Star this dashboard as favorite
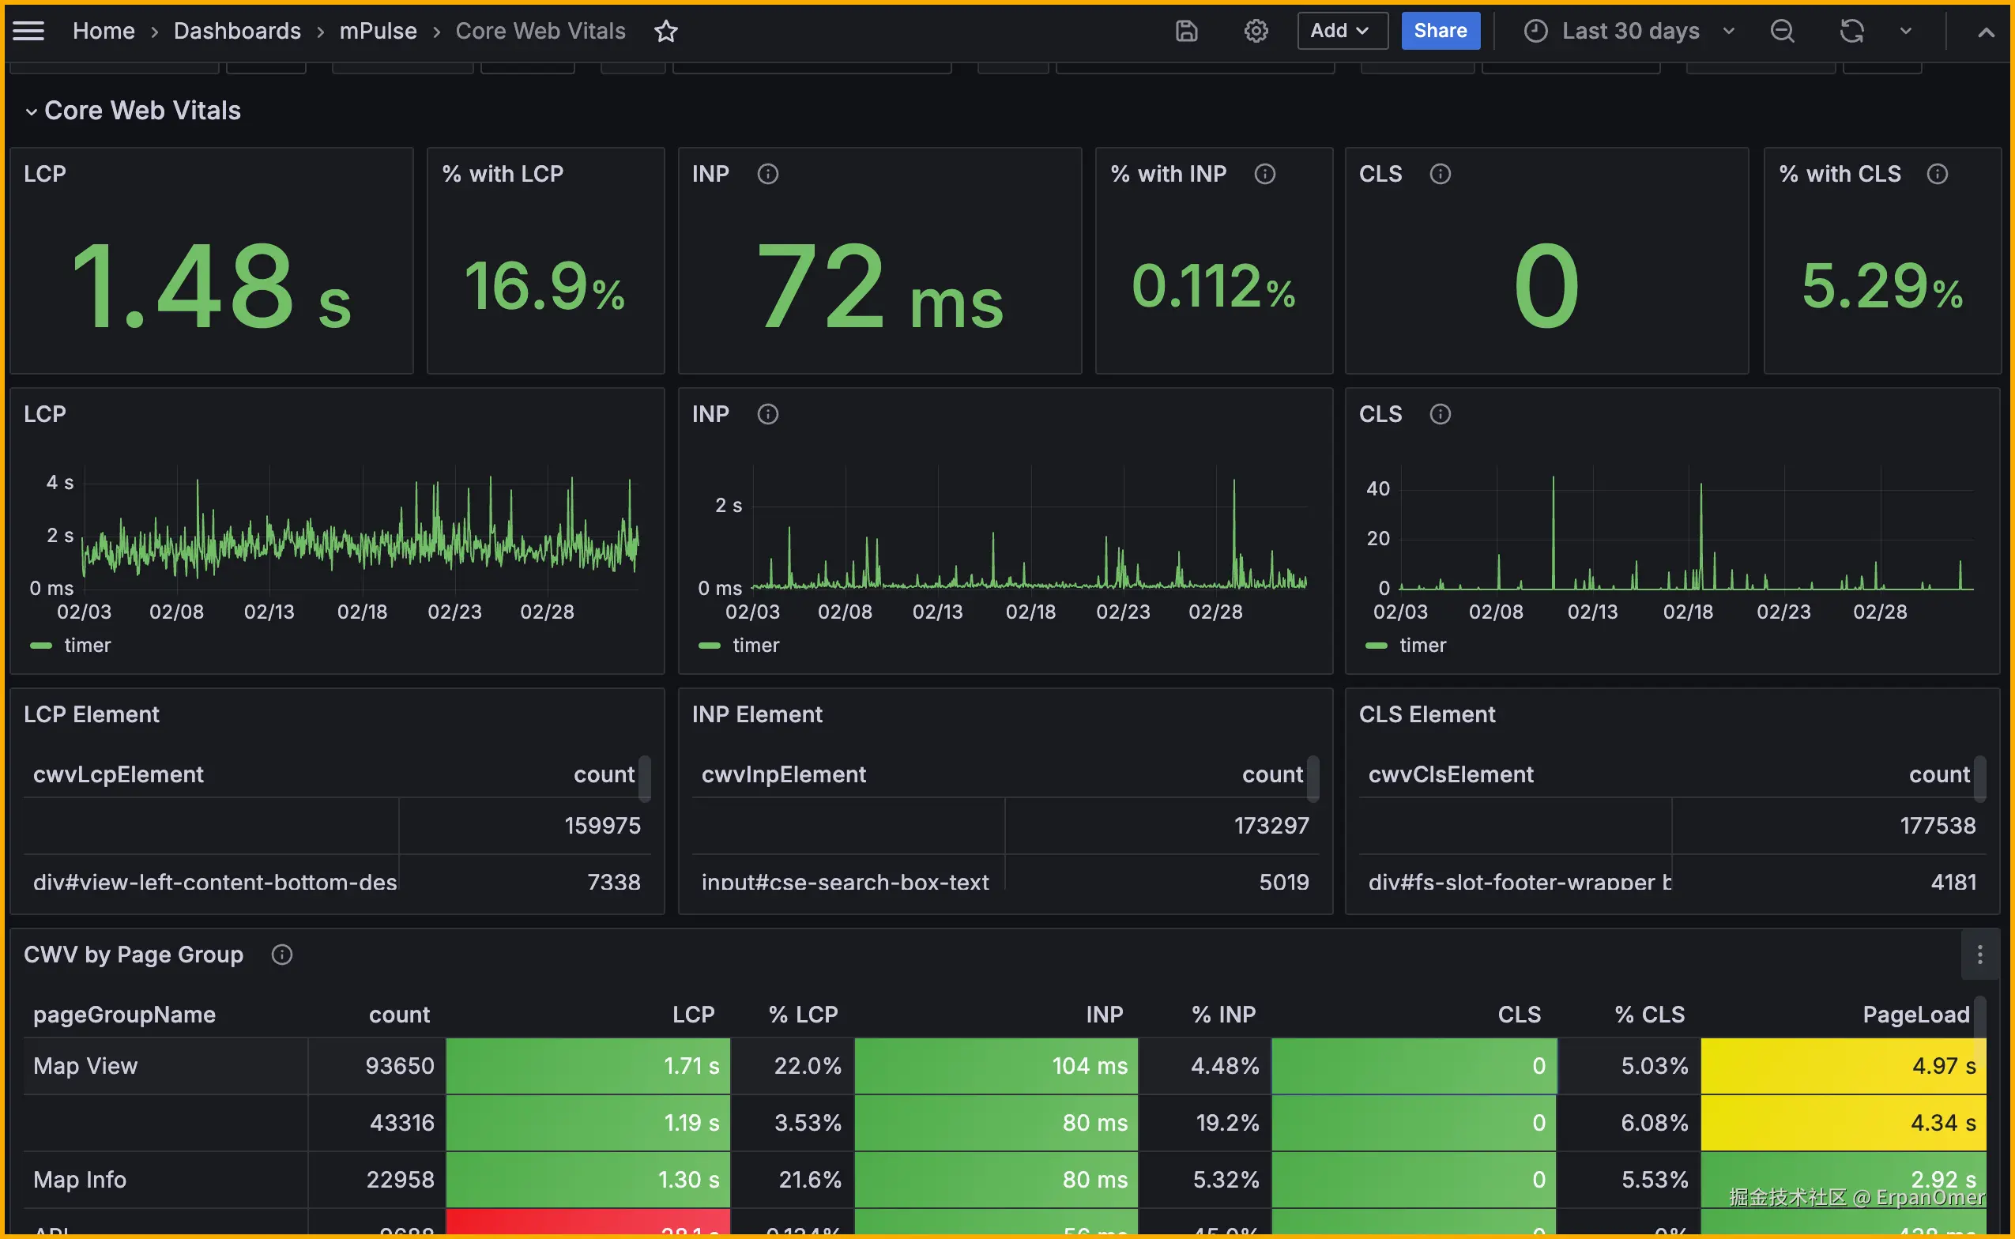 coord(665,31)
